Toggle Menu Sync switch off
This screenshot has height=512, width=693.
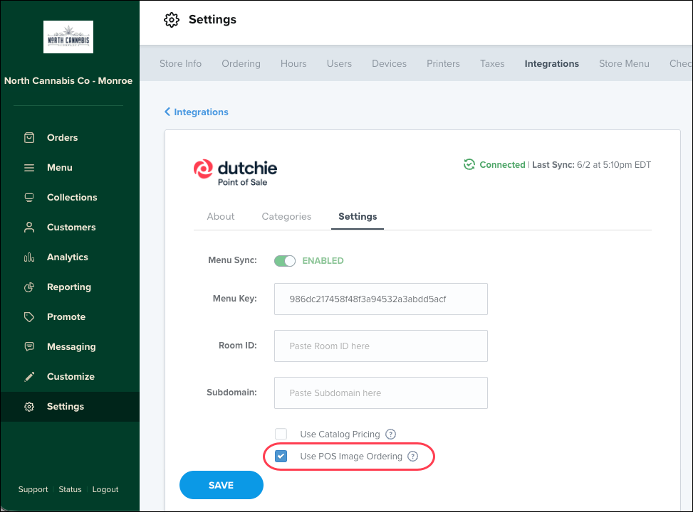point(285,261)
